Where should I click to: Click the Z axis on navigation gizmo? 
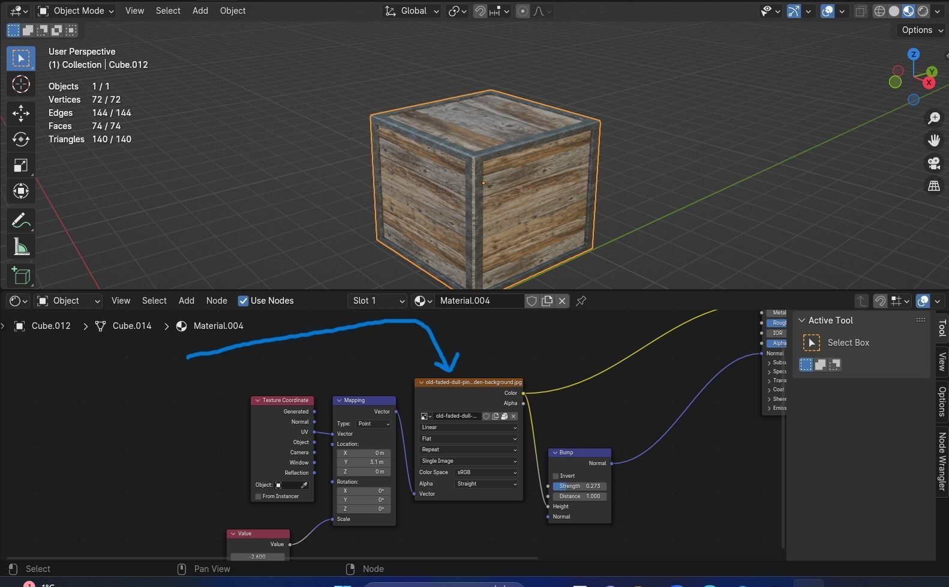914,54
